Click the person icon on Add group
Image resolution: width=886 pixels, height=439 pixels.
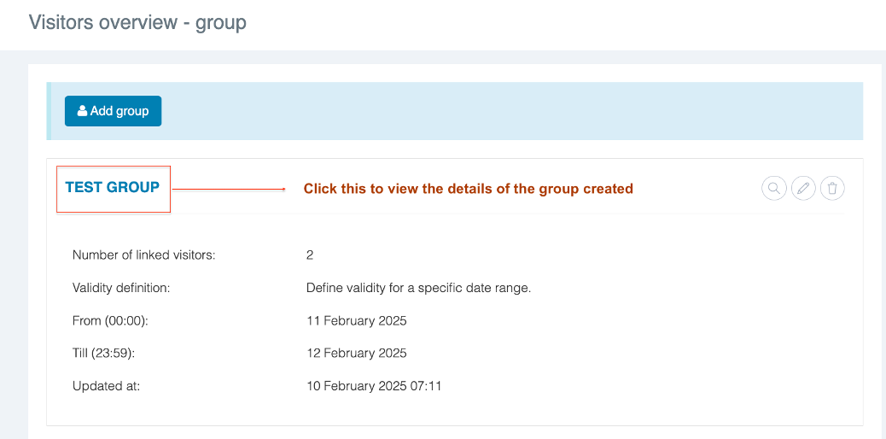coord(83,111)
